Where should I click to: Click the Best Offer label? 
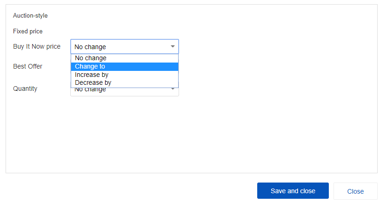coord(27,66)
